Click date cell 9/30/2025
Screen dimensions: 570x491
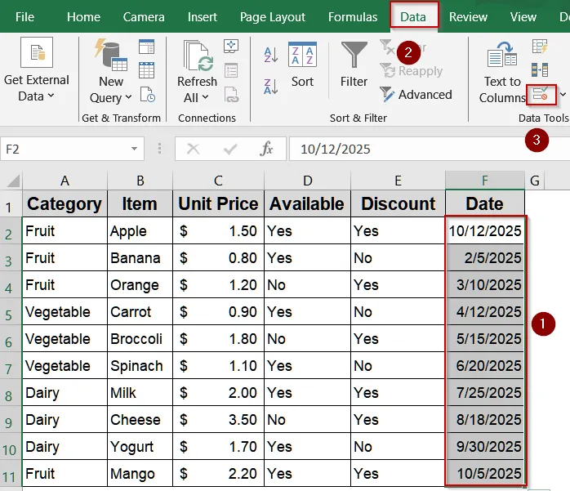pos(485,446)
